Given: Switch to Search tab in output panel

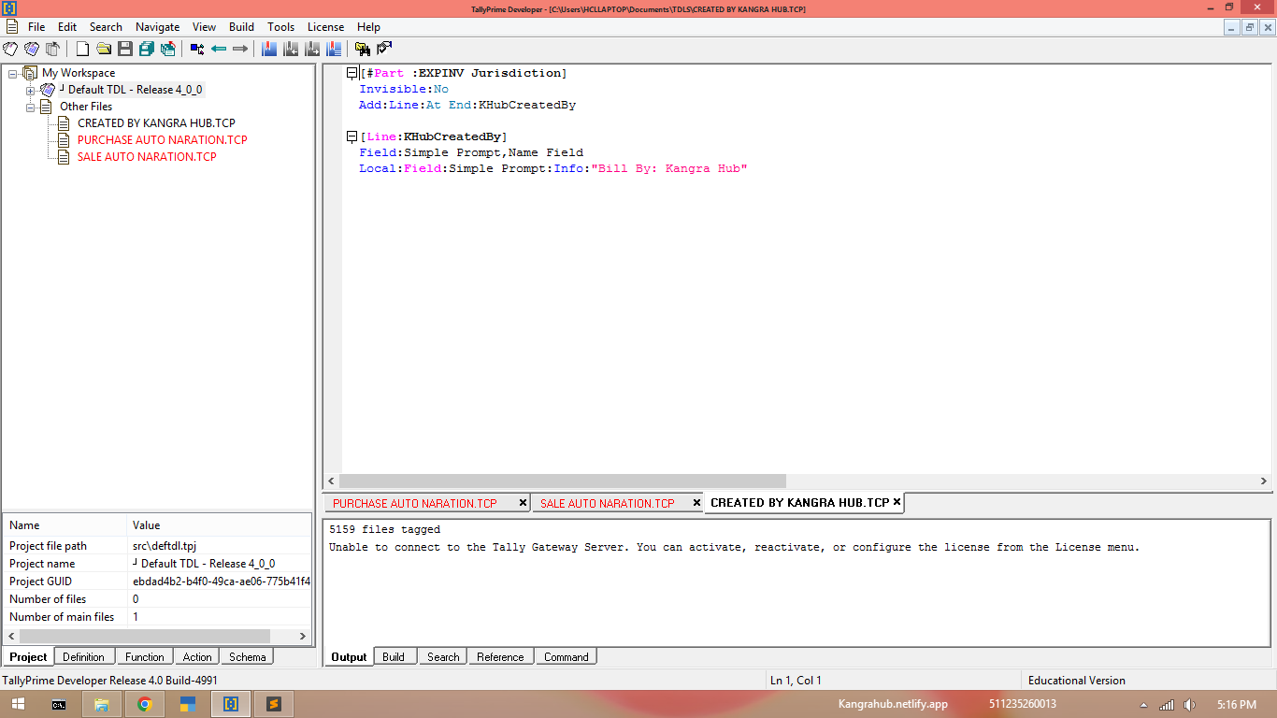Looking at the screenshot, I should pyautogui.click(x=443, y=657).
